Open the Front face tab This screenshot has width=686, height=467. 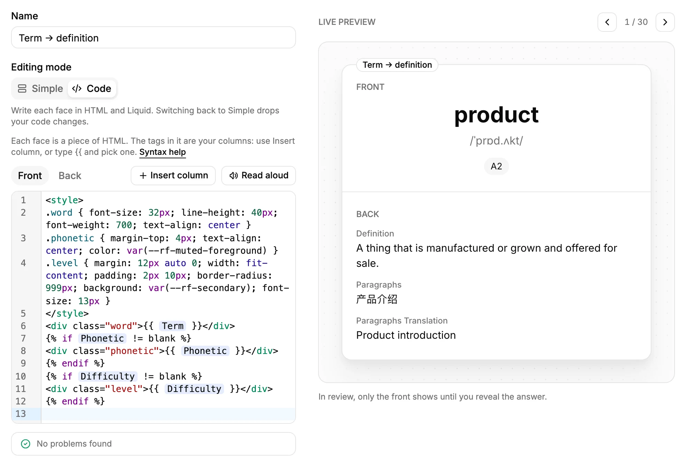point(30,176)
